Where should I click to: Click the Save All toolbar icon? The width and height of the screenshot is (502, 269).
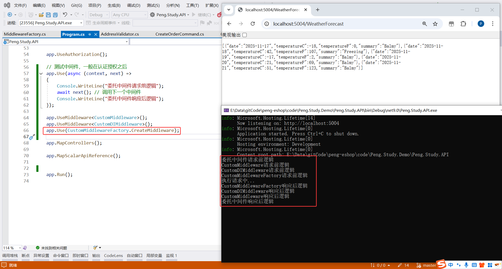55,15
